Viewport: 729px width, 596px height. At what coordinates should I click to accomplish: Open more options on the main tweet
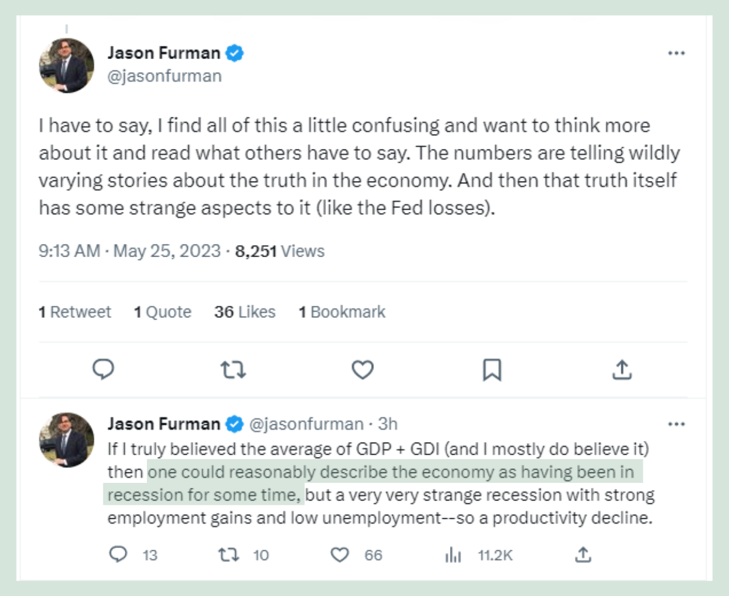click(x=676, y=54)
